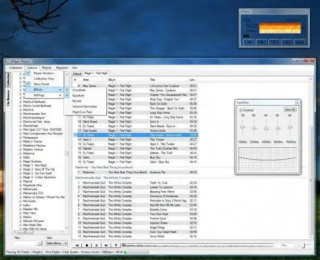Uncheck the Enabled checkbox in Equalizer
320x260 pixels.
[241, 110]
